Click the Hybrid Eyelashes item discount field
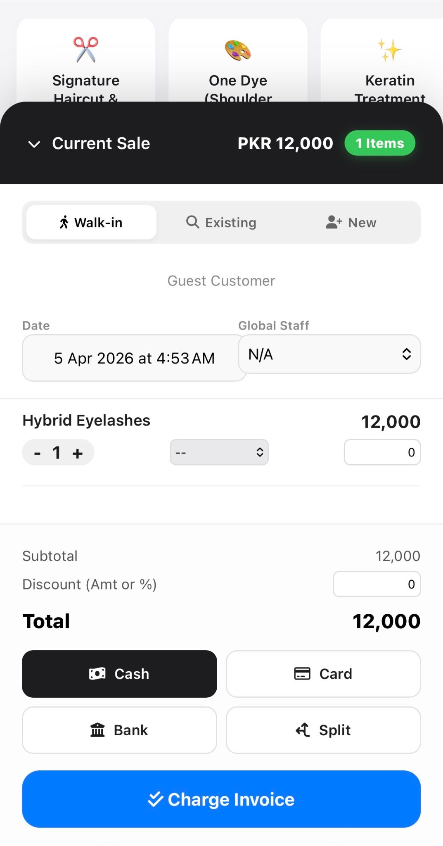 382,452
